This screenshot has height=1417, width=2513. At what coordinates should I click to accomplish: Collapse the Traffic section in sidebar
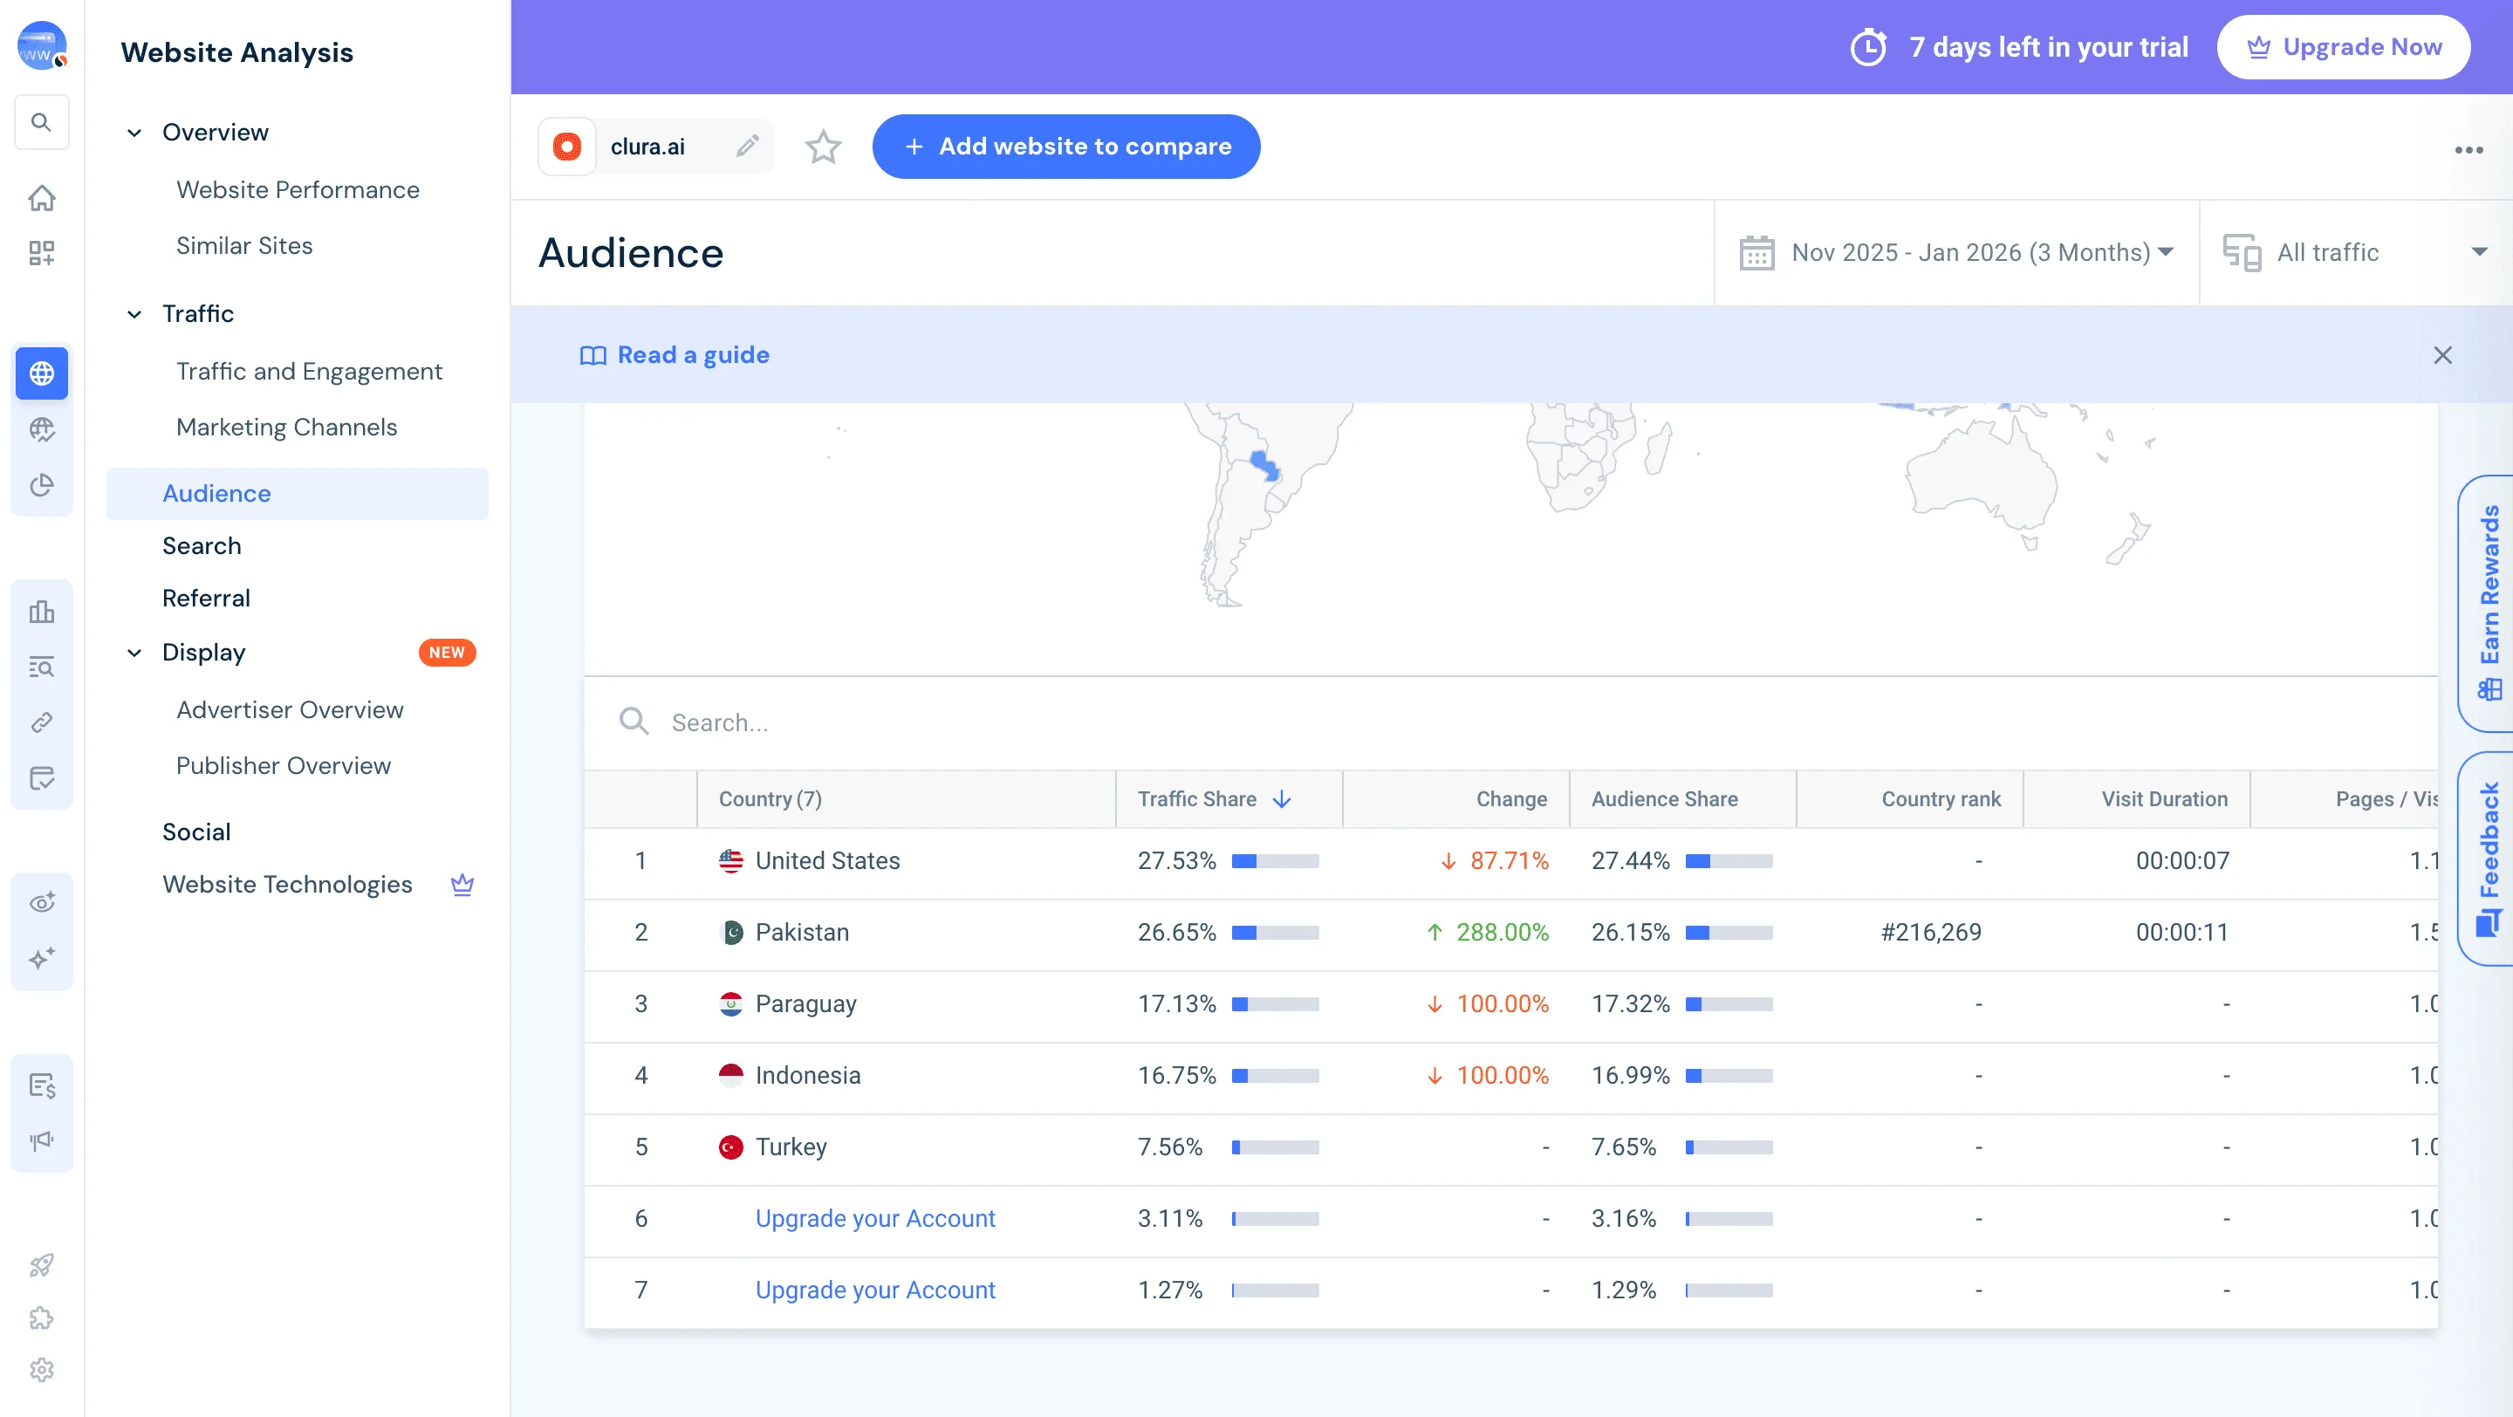tap(134, 314)
